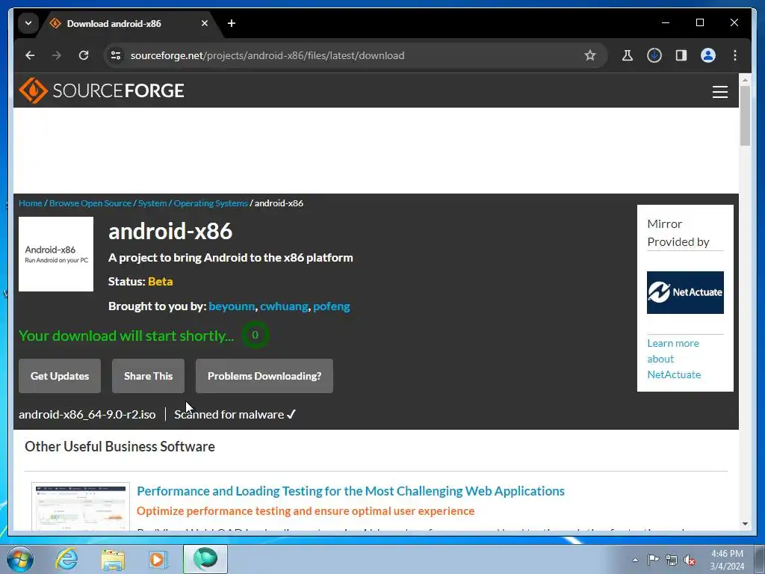Open beyounn contributor profile
Image resolution: width=765 pixels, height=574 pixels.
click(232, 306)
